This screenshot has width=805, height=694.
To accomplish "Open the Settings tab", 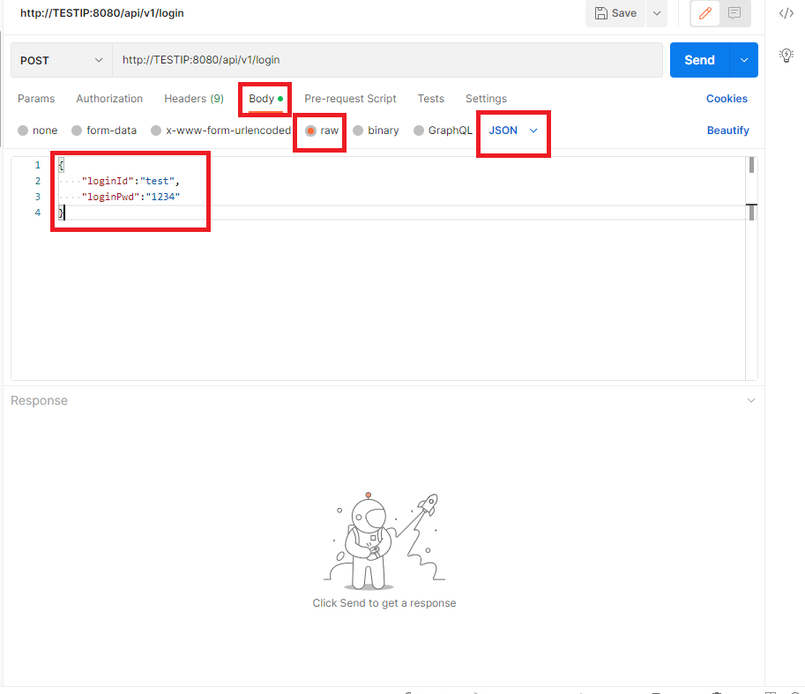I will coord(486,99).
